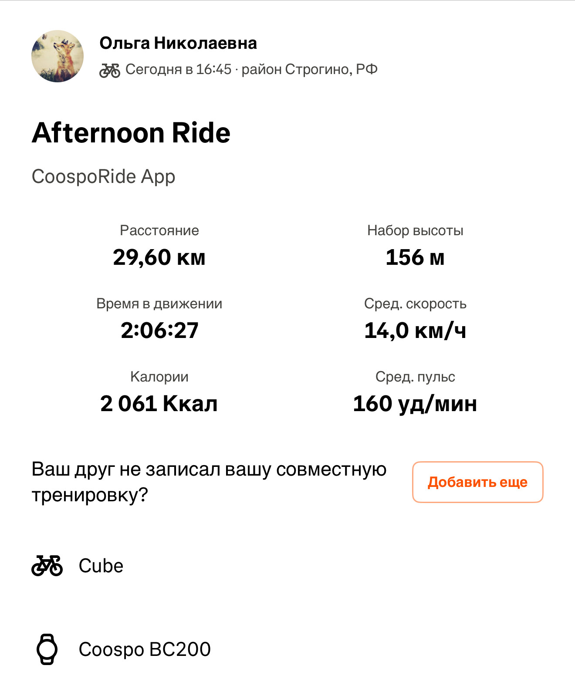Open the Ольга Николаевна profile name link
This screenshot has width=575, height=689.
pos(178,43)
